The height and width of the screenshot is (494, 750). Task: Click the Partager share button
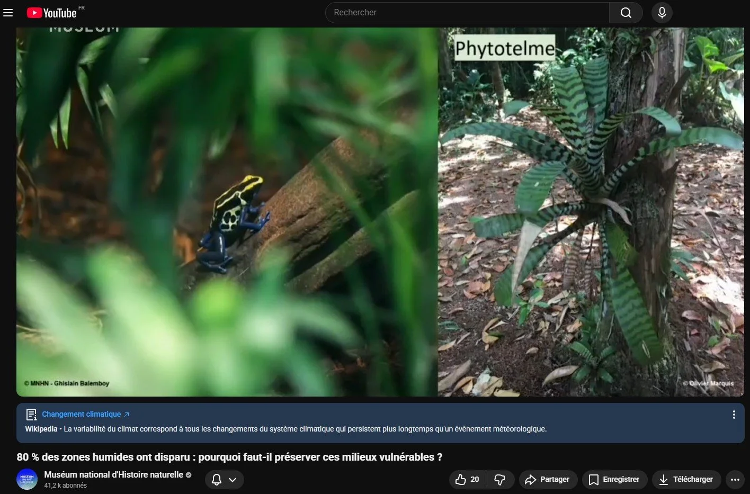pyautogui.click(x=548, y=480)
